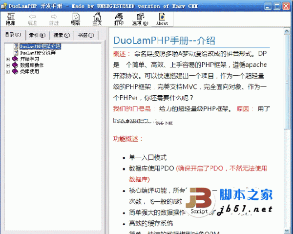Click the 隐藏 (Hide) toolbar icon
Screen dimensions: 293x234
[x=11, y=19]
